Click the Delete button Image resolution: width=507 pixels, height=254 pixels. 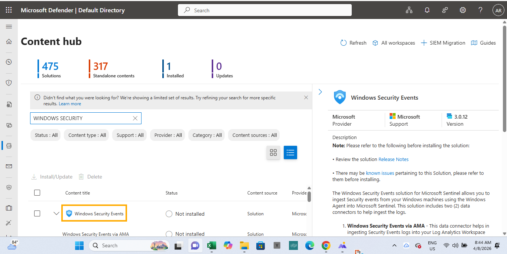pos(90,177)
